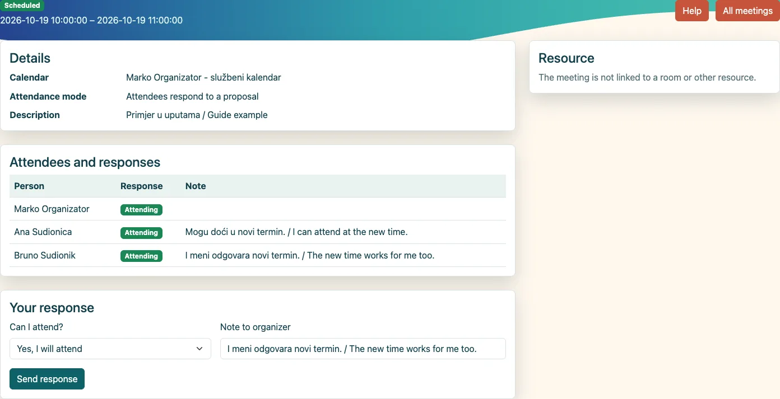
Task: Click the 'Note to organizer' label
Action: [x=256, y=327]
